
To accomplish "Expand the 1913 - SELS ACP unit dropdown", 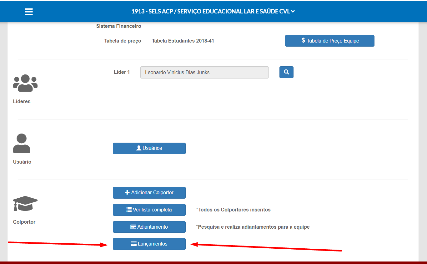I will coord(213,11).
